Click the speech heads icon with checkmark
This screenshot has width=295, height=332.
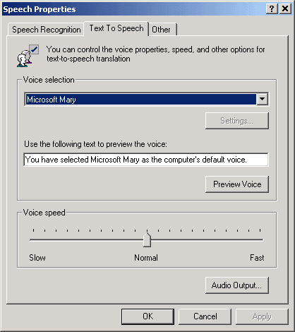(x=28, y=56)
